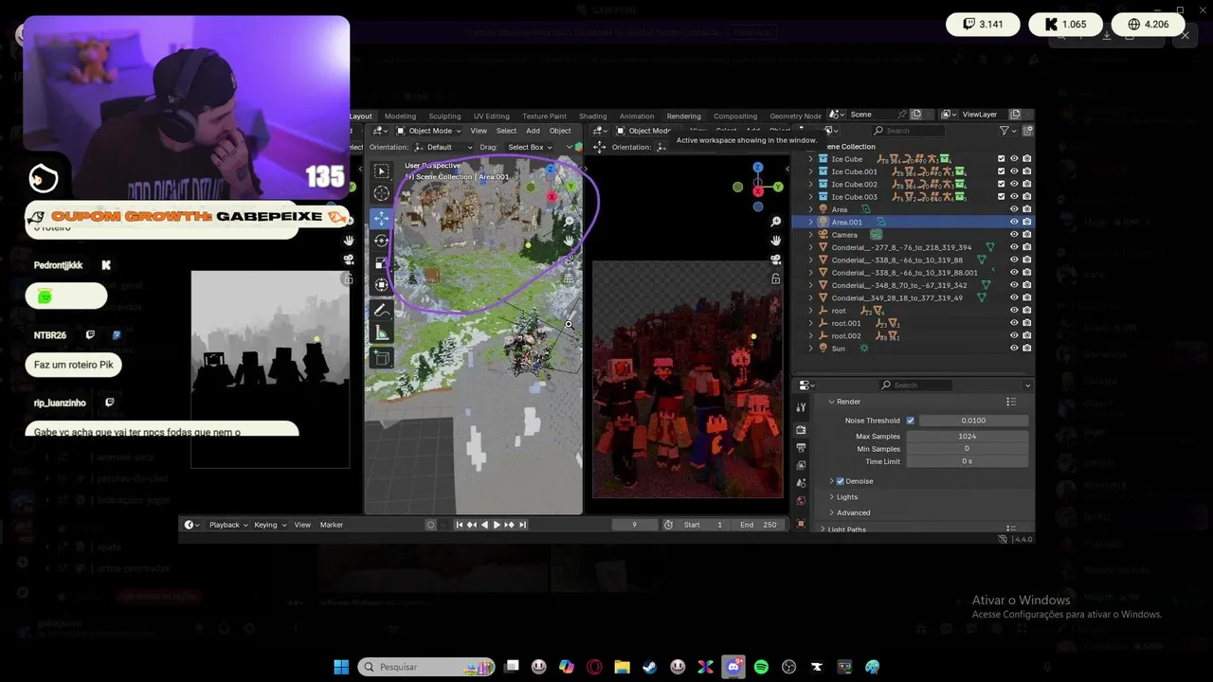
Task: Hide the Sun light with its eye icon
Action: click(x=1014, y=349)
